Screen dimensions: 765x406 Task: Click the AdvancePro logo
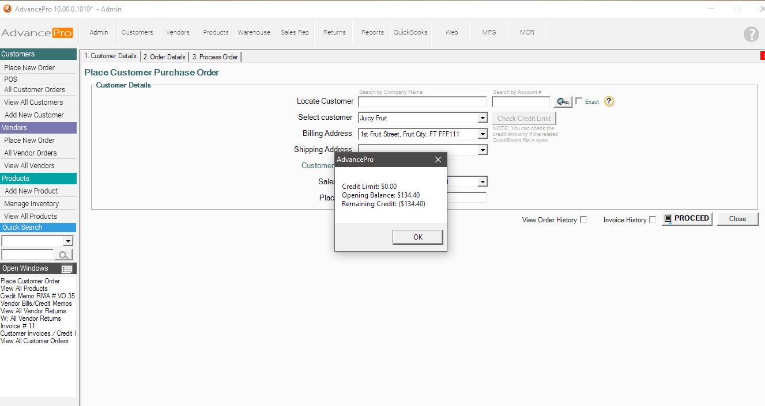click(x=37, y=33)
